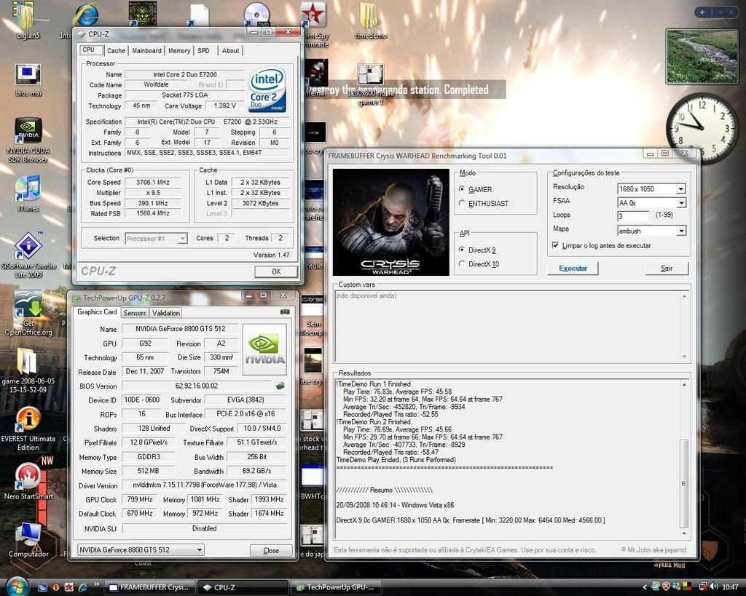Viewport: 746px width, 596px height.
Task: Click Close button in GPU-Z
Action: pyautogui.click(x=271, y=550)
